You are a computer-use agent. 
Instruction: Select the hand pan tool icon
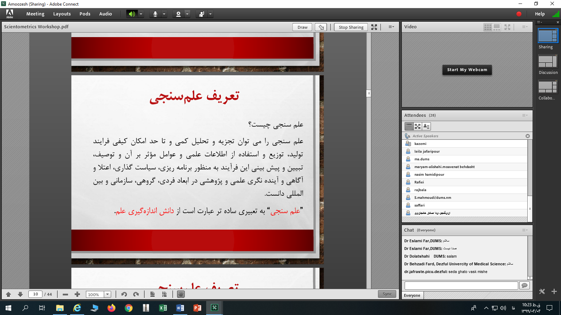click(181, 294)
